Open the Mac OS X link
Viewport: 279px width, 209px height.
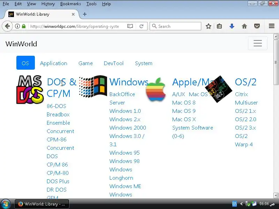click(184, 119)
